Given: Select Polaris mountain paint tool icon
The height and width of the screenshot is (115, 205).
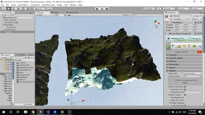Looking at the screenshot, I should click(x=179, y=46).
